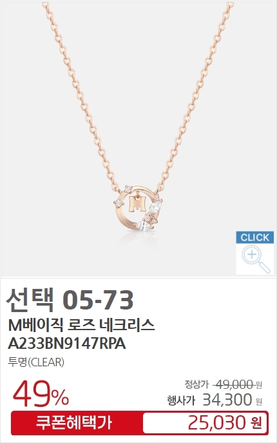Click the red 쿠폰혜택가 label
Screen dimensions: 277x443
tap(74, 422)
